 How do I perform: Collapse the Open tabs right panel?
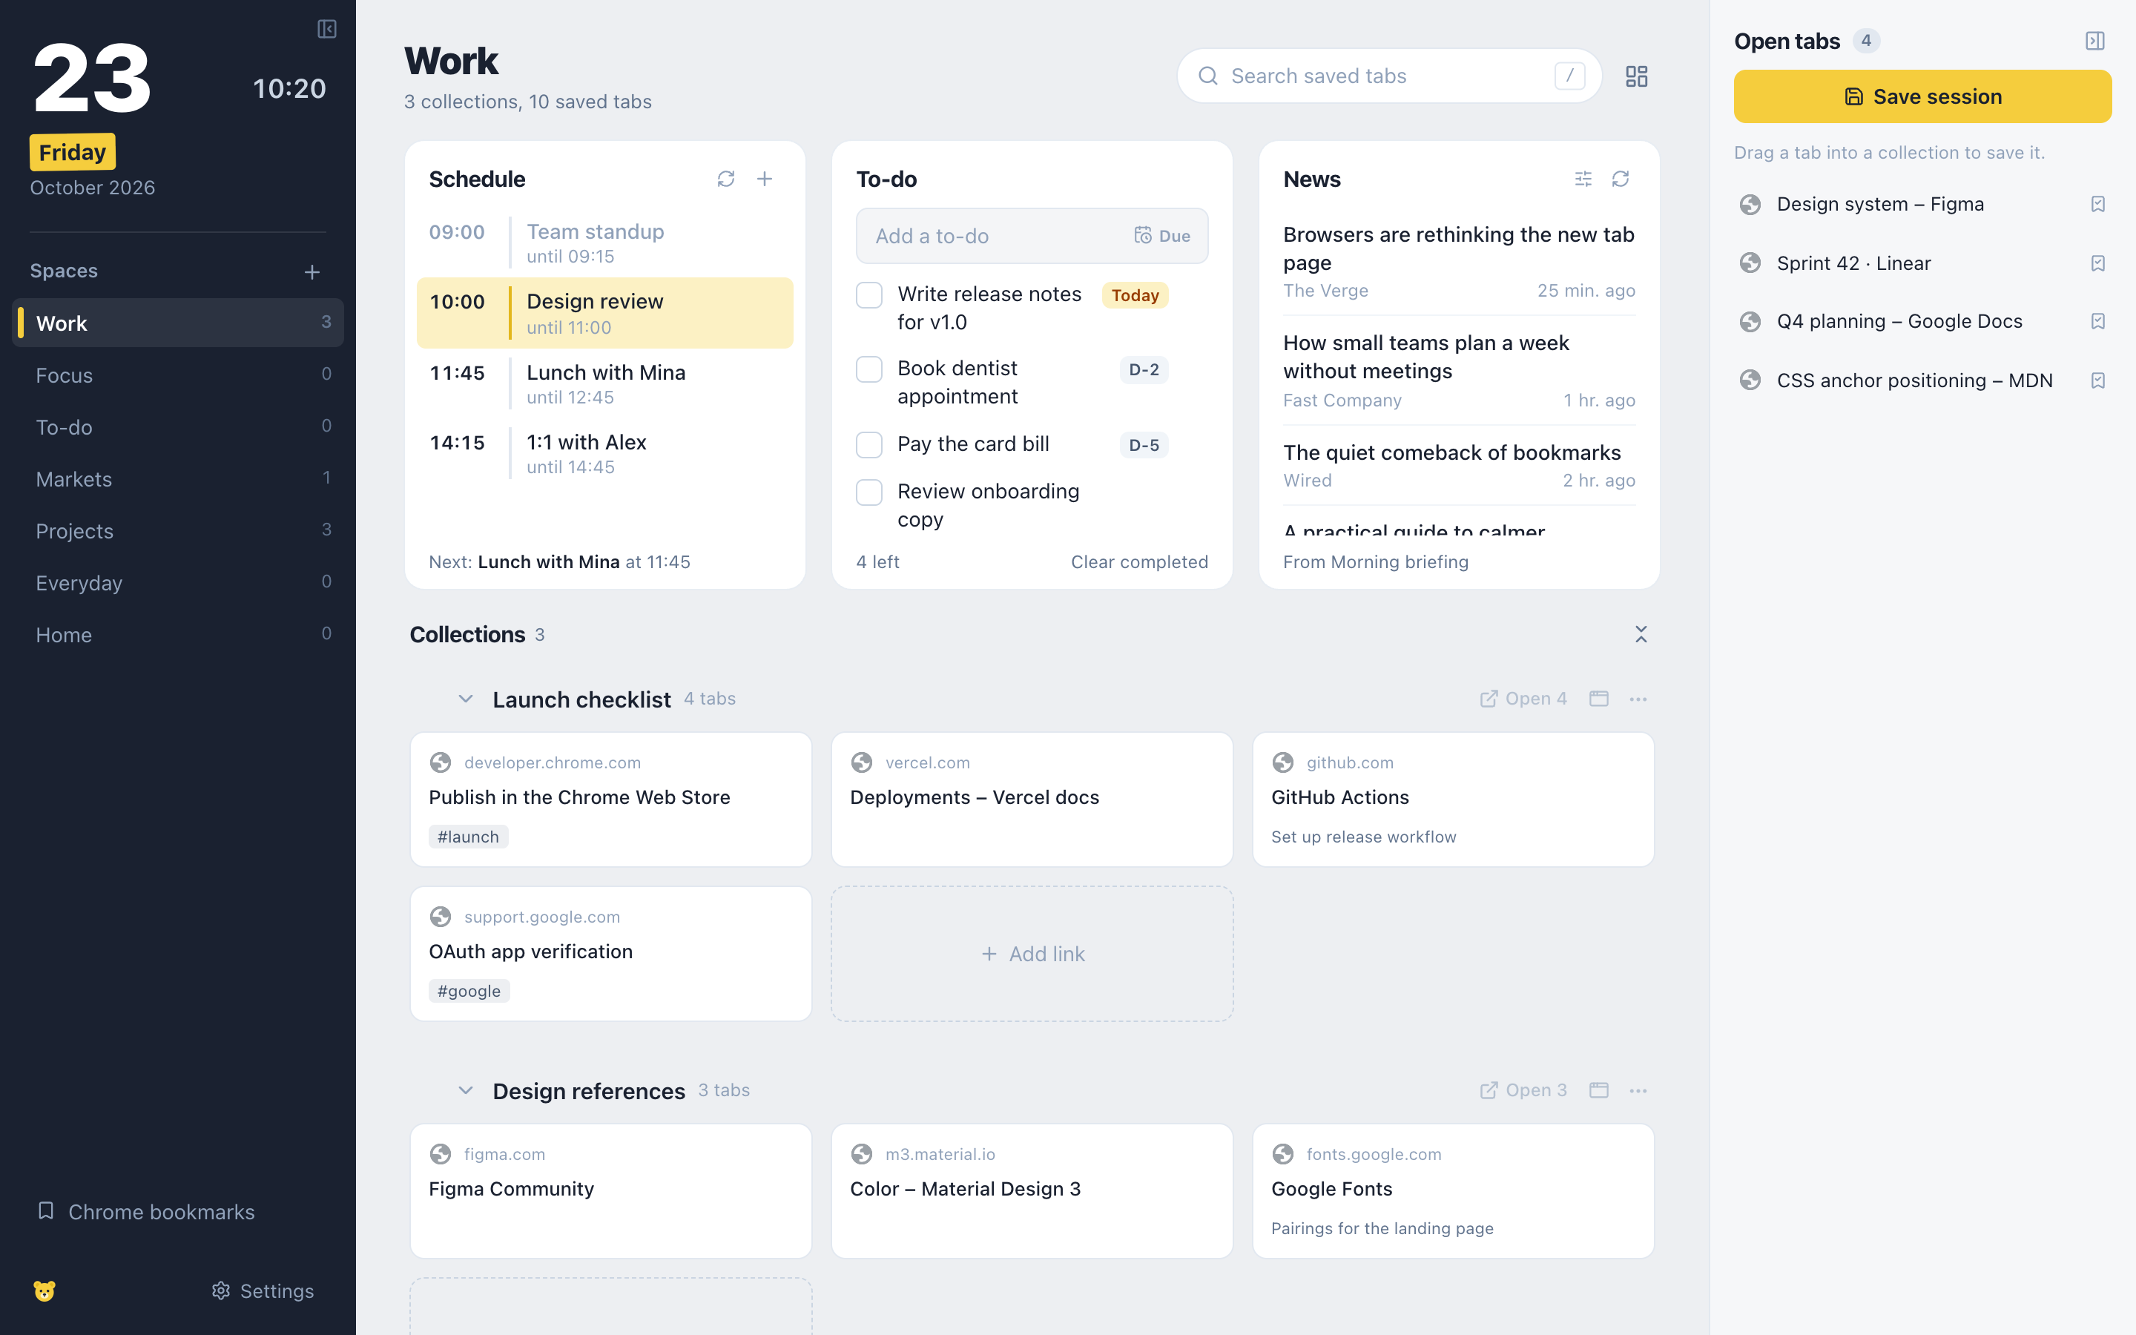(2094, 41)
